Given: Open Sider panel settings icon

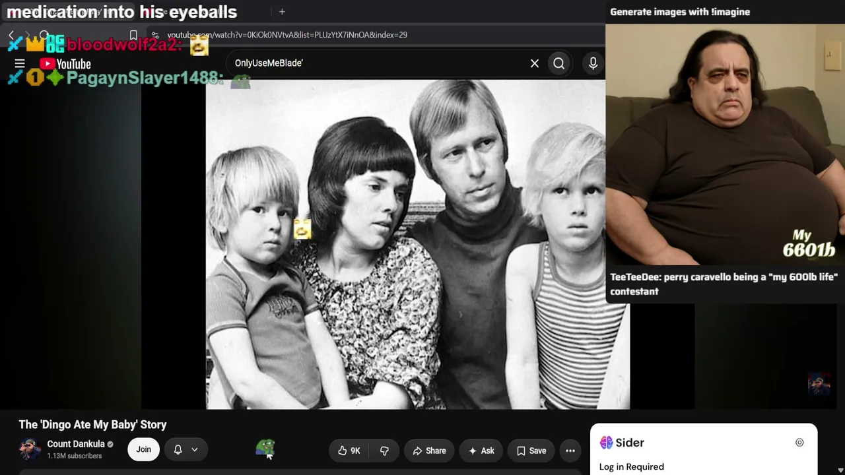Looking at the screenshot, I should click(799, 443).
